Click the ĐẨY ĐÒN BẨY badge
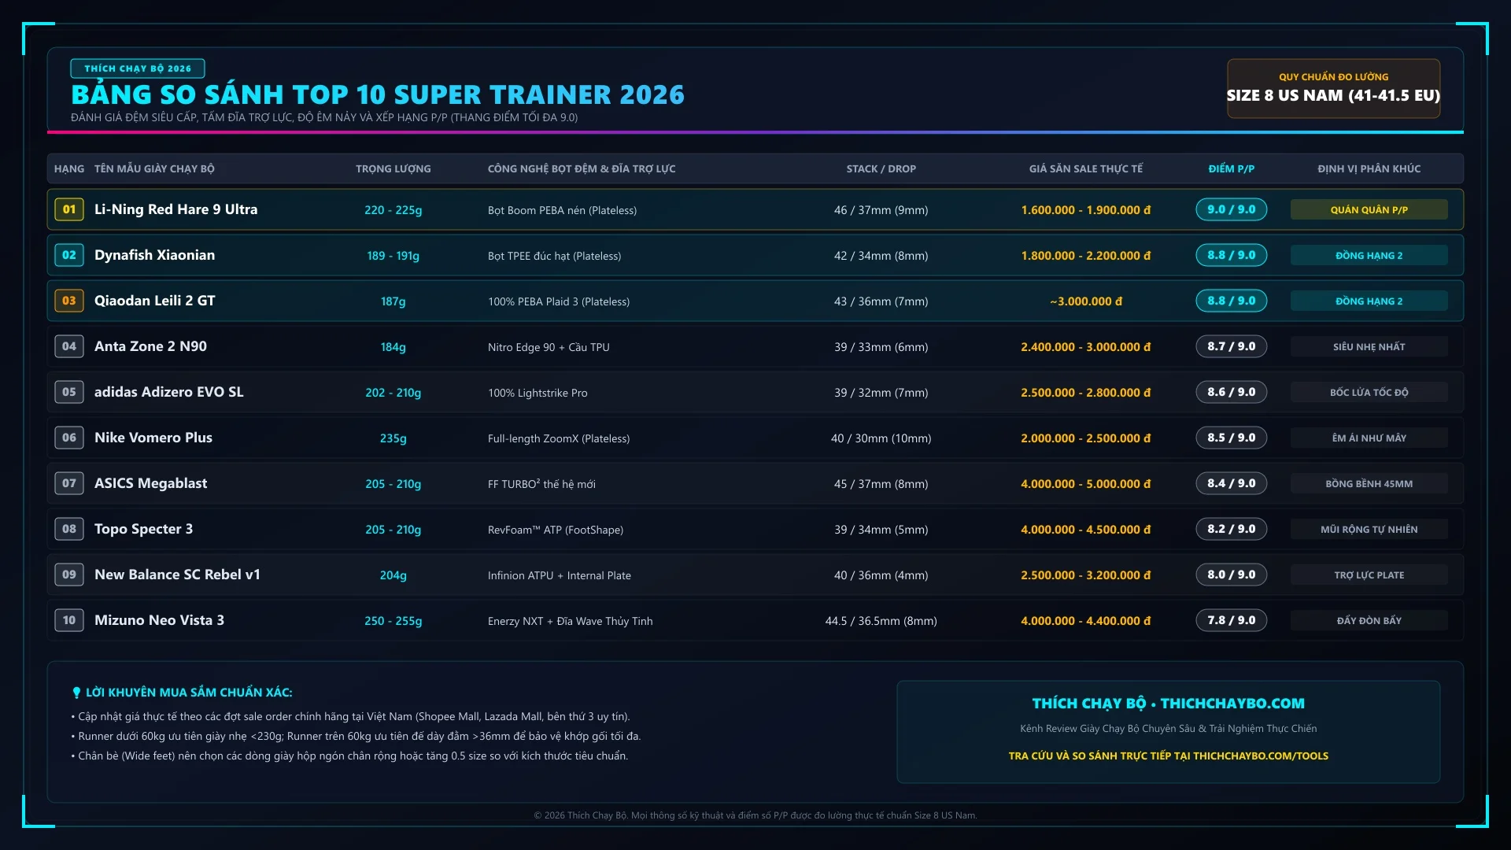Viewport: 1511px width, 850px height. point(1369,620)
